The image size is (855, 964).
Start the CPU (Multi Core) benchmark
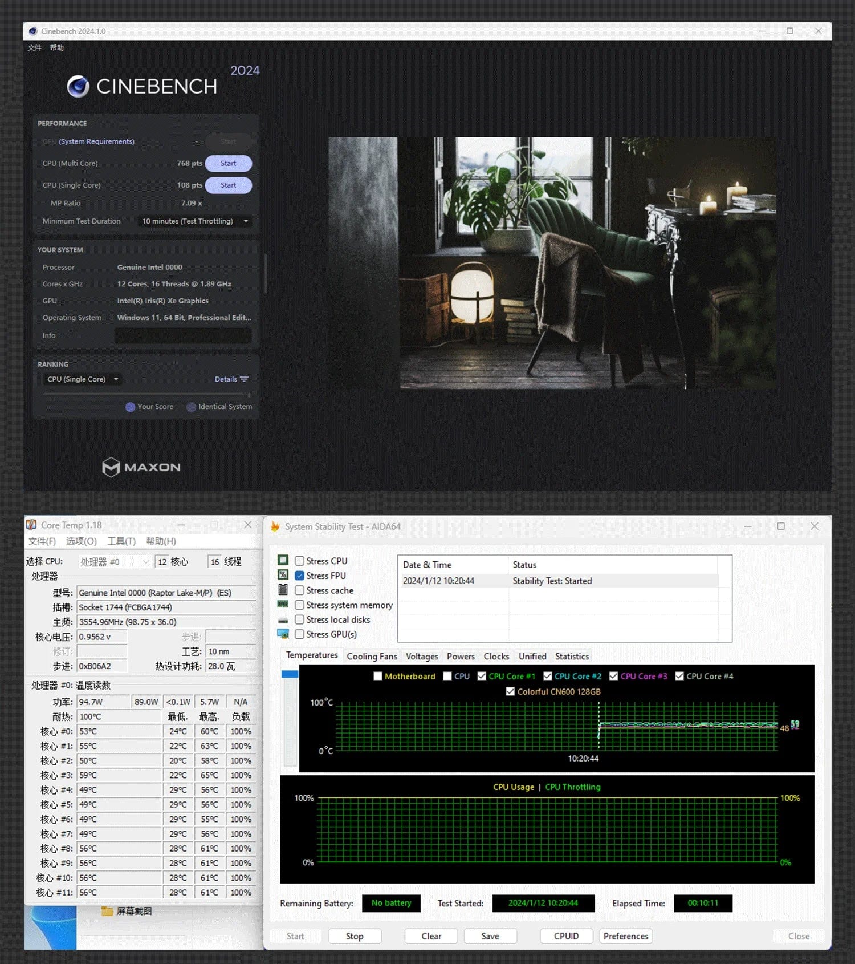click(228, 164)
